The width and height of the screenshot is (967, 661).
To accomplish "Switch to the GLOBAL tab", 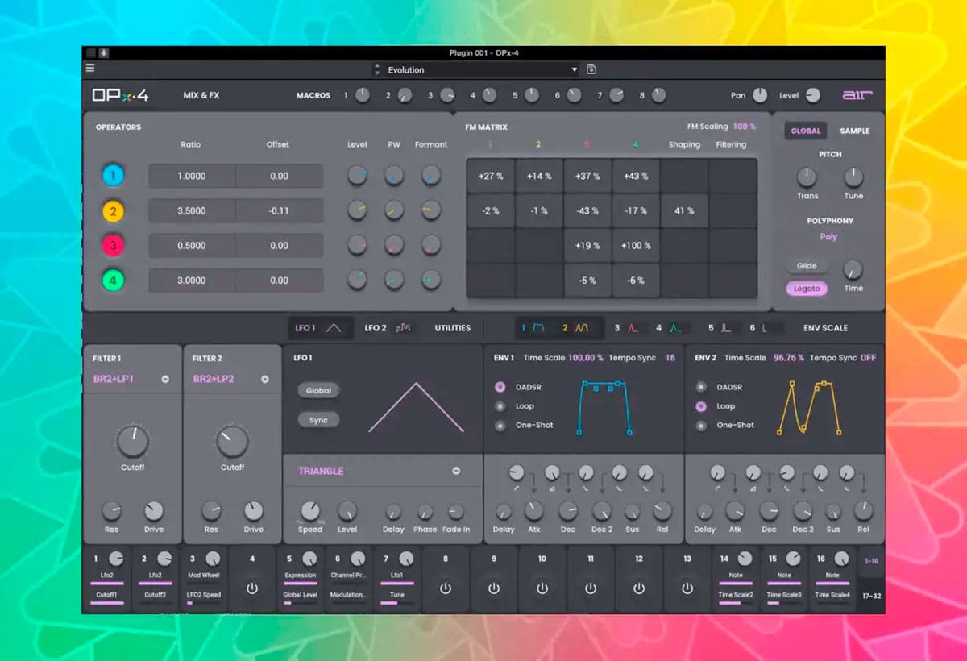I will point(806,131).
